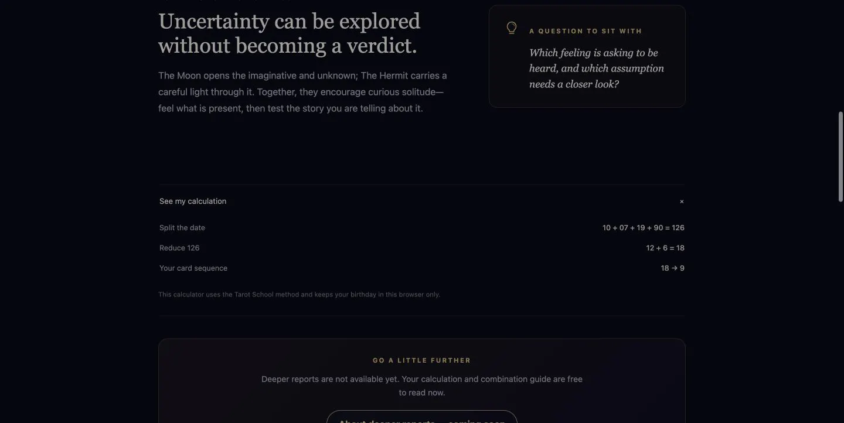Screen dimensions: 844x423
Task: Click the 'Deeper reports are not available' text
Action: point(422,386)
